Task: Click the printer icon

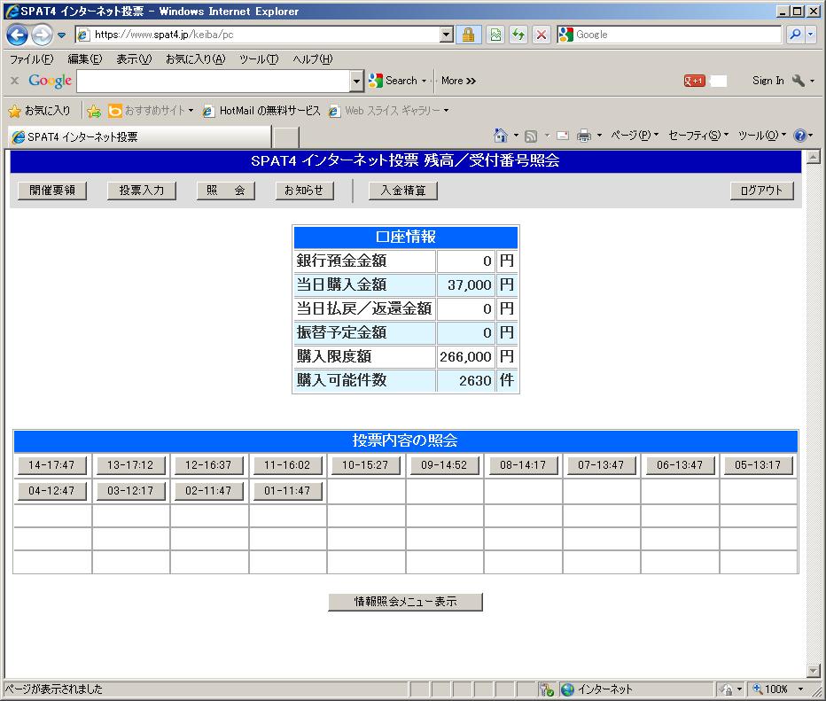Action: click(x=584, y=136)
